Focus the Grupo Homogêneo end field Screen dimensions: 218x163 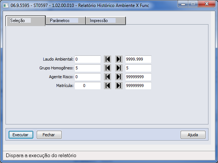click(x=138, y=68)
